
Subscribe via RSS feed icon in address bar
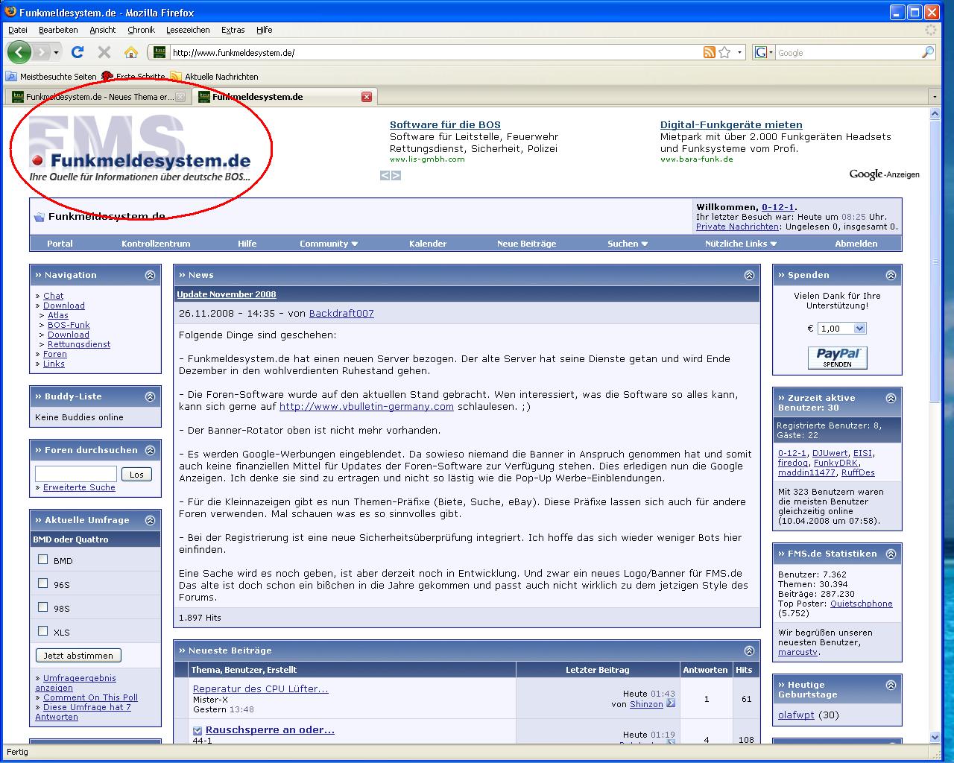tap(710, 52)
